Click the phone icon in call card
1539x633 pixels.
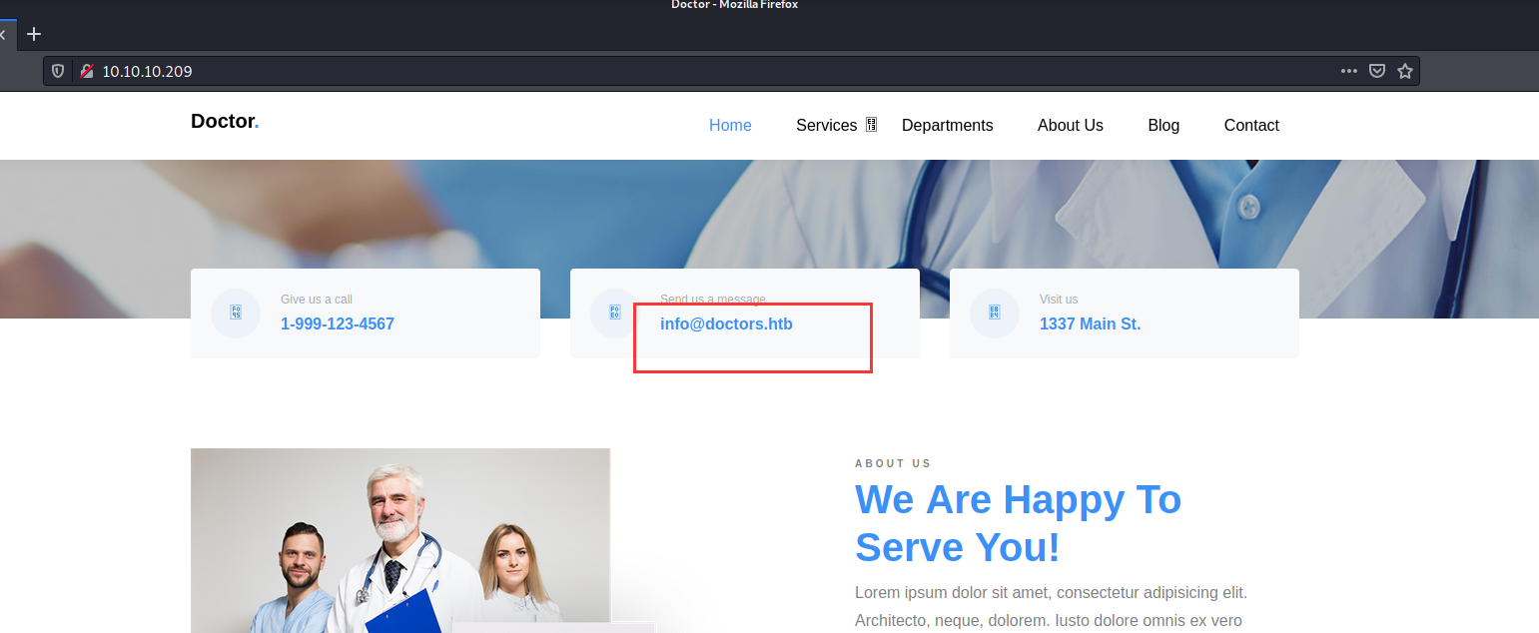point(236,313)
